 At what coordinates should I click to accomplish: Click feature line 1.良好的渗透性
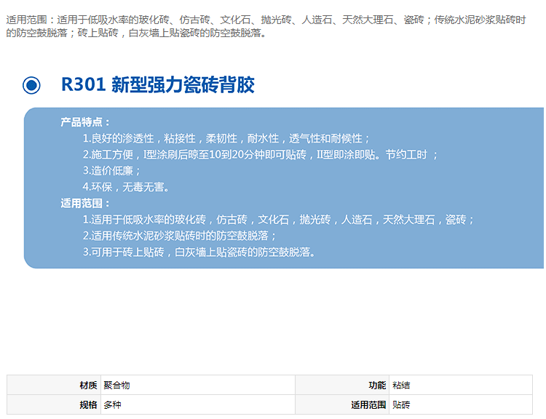click(226, 138)
